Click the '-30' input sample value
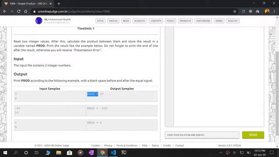The height and width of the screenshot is (157, 279). pyautogui.click(x=17, y=108)
